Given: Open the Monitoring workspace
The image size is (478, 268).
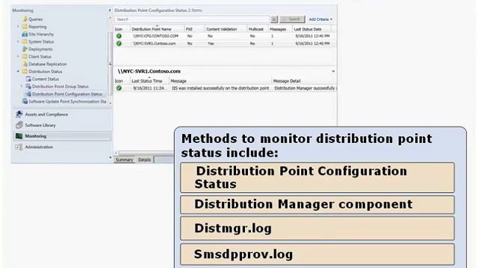Looking at the screenshot, I should coord(62,136).
